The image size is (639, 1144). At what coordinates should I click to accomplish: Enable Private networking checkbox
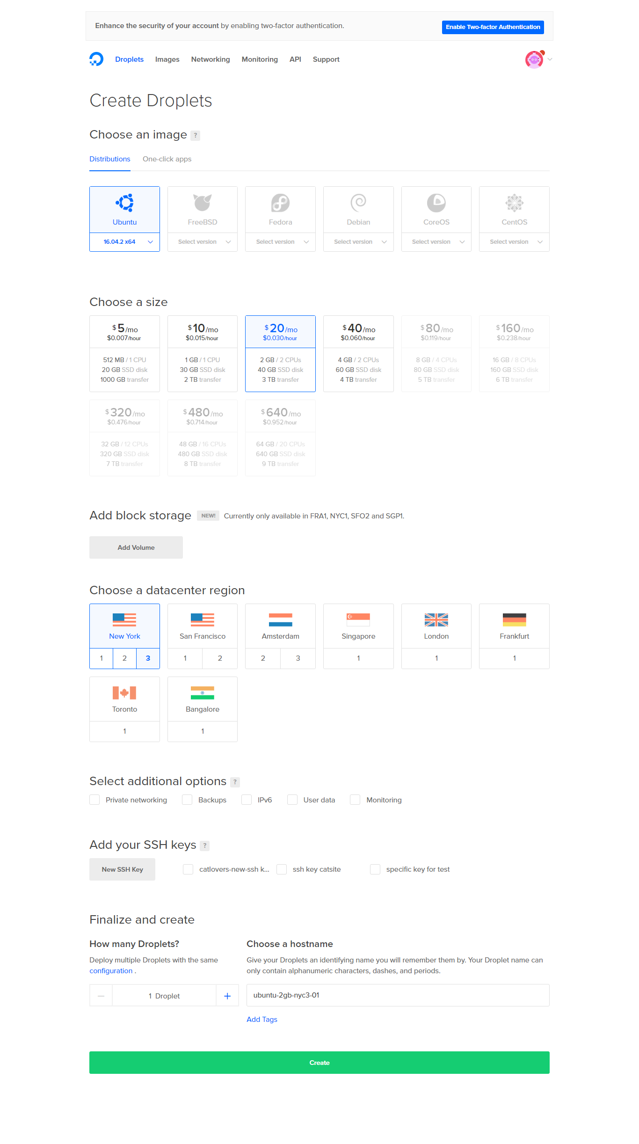[x=94, y=800]
